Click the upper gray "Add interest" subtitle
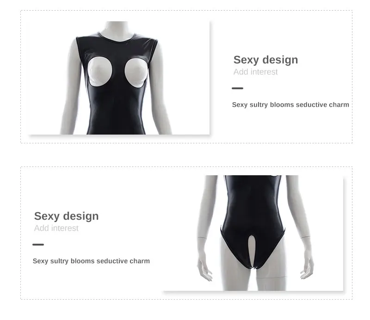This screenshot has height=320, width=370. (x=256, y=72)
